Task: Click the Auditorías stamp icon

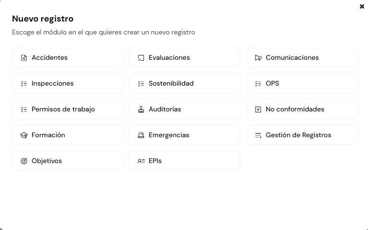Action: point(141,110)
